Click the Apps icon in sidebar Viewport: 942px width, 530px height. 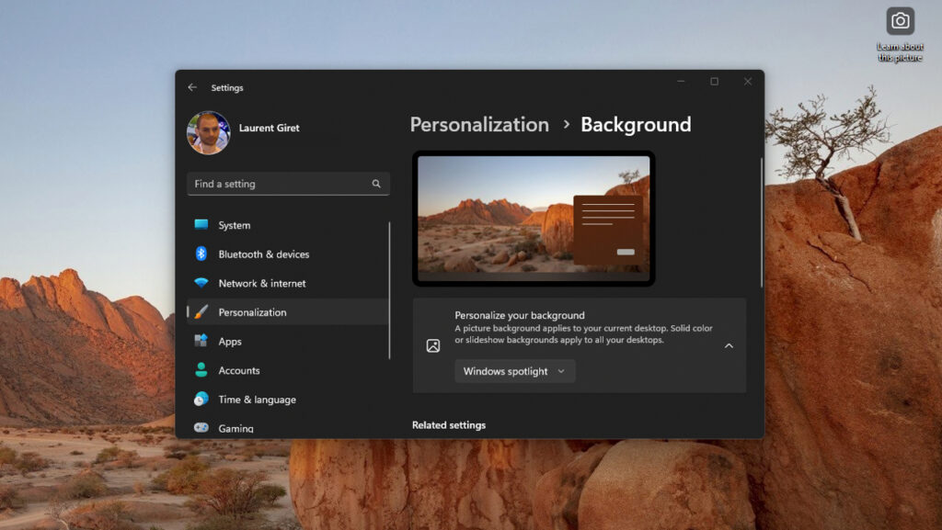[201, 342]
